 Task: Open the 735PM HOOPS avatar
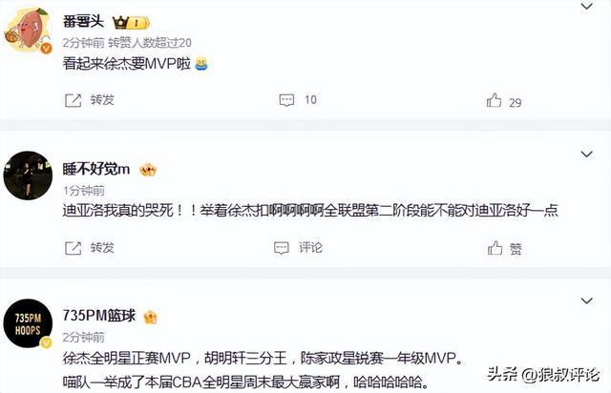(x=28, y=323)
